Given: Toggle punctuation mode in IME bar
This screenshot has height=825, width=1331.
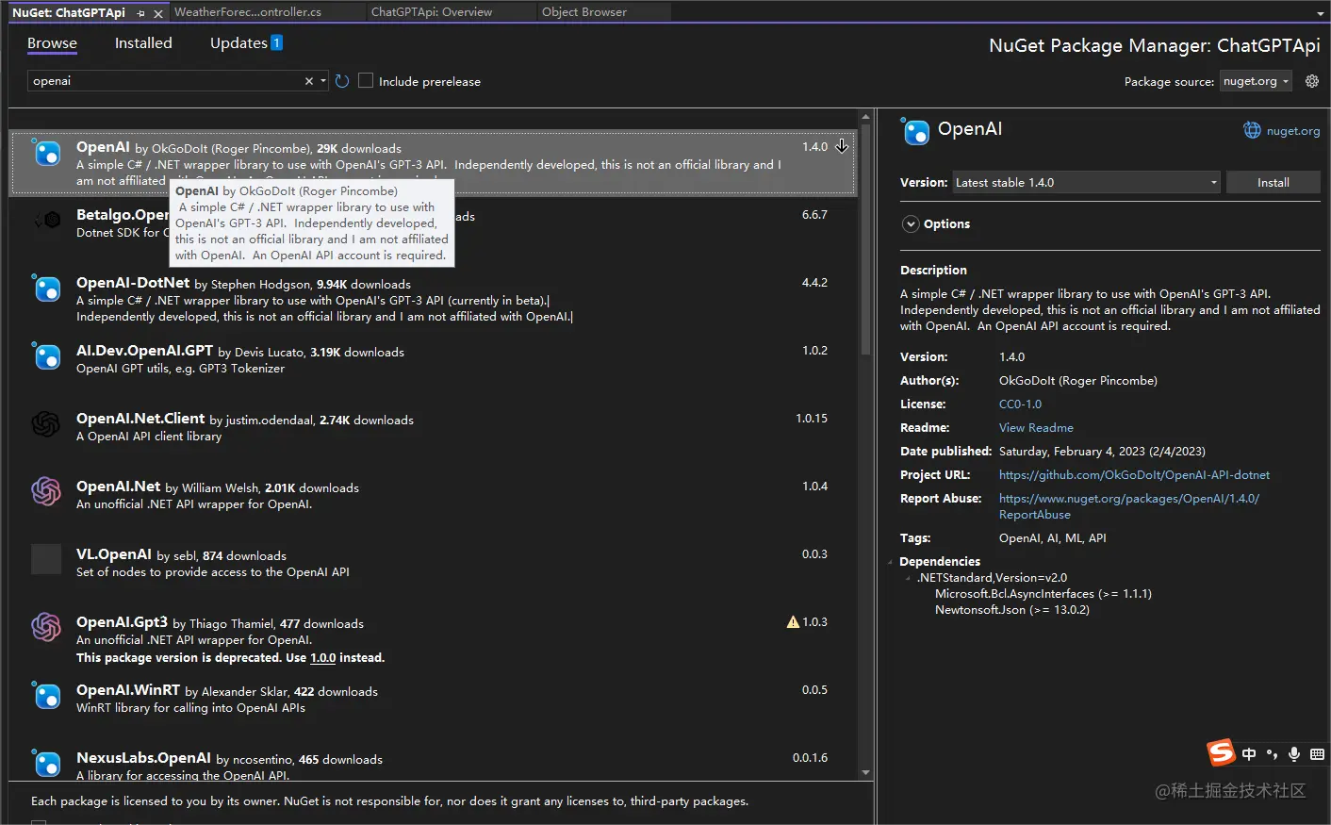Looking at the screenshot, I should point(1272,754).
